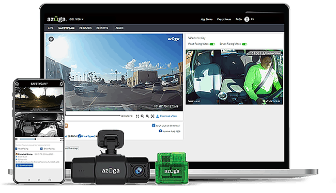Tap the home icon in the phone app
This screenshot has height=193, width=336.
tap(17, 84)
